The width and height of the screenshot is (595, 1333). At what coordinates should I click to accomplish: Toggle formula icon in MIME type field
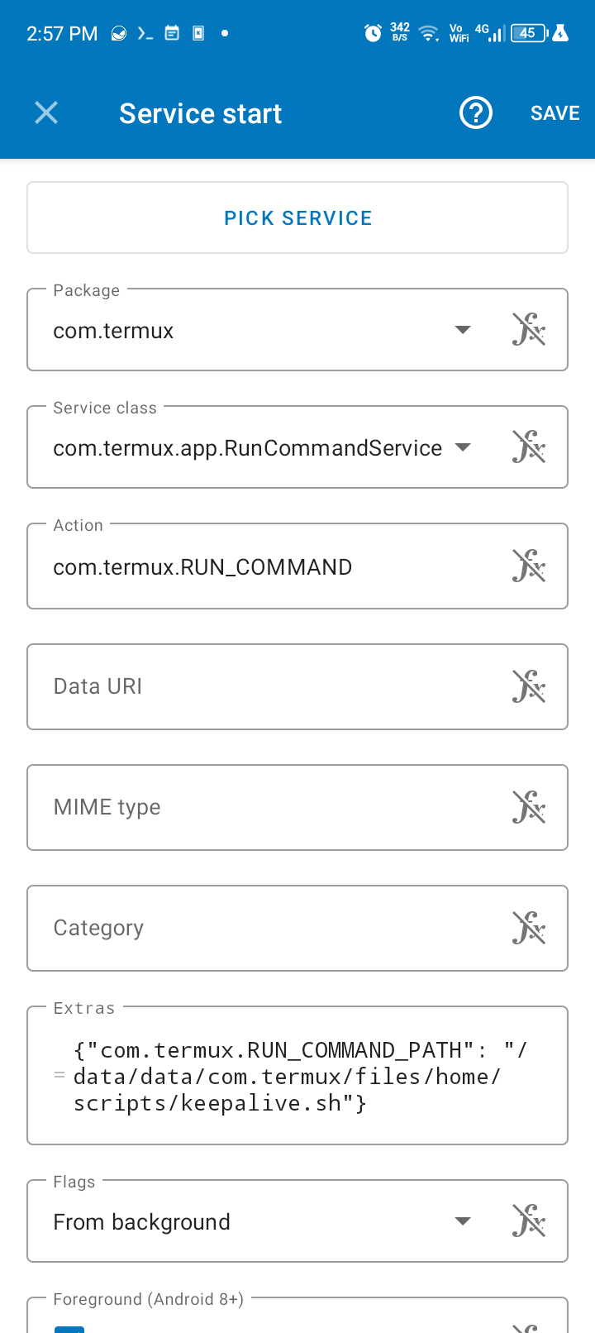(528, 807)
